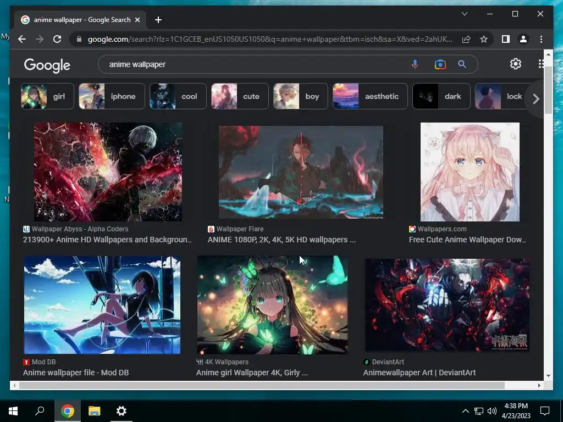Click the Google logo
Image resolution: width=563 pixels, height=422 pixels.
click(47, 65)
